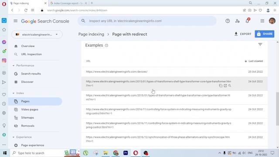Click the https synchronization-of-three-phase-alternators URL row
The image size is (279, 157).
click(174, 139)
